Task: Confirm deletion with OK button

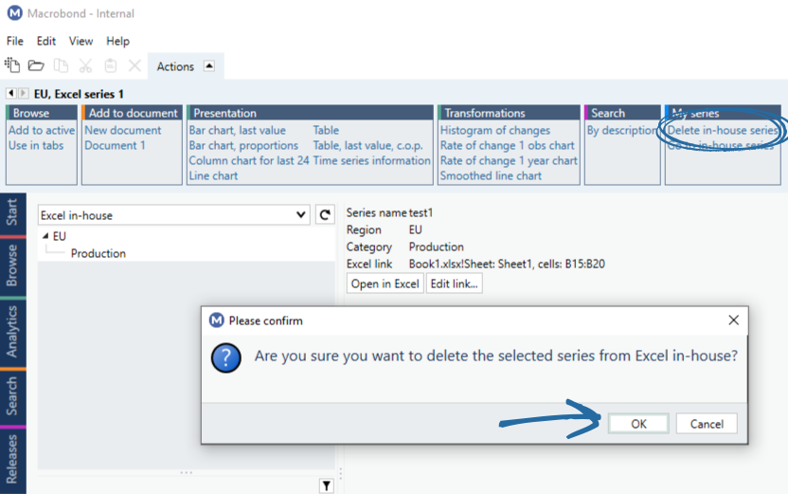Action: (638, 424)
